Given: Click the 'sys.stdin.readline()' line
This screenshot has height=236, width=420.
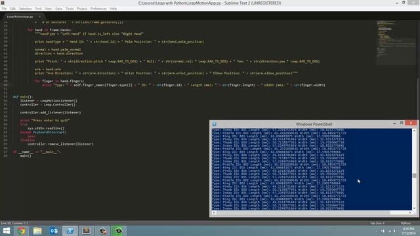Looking at the screenshot, I should pos(46,128).
